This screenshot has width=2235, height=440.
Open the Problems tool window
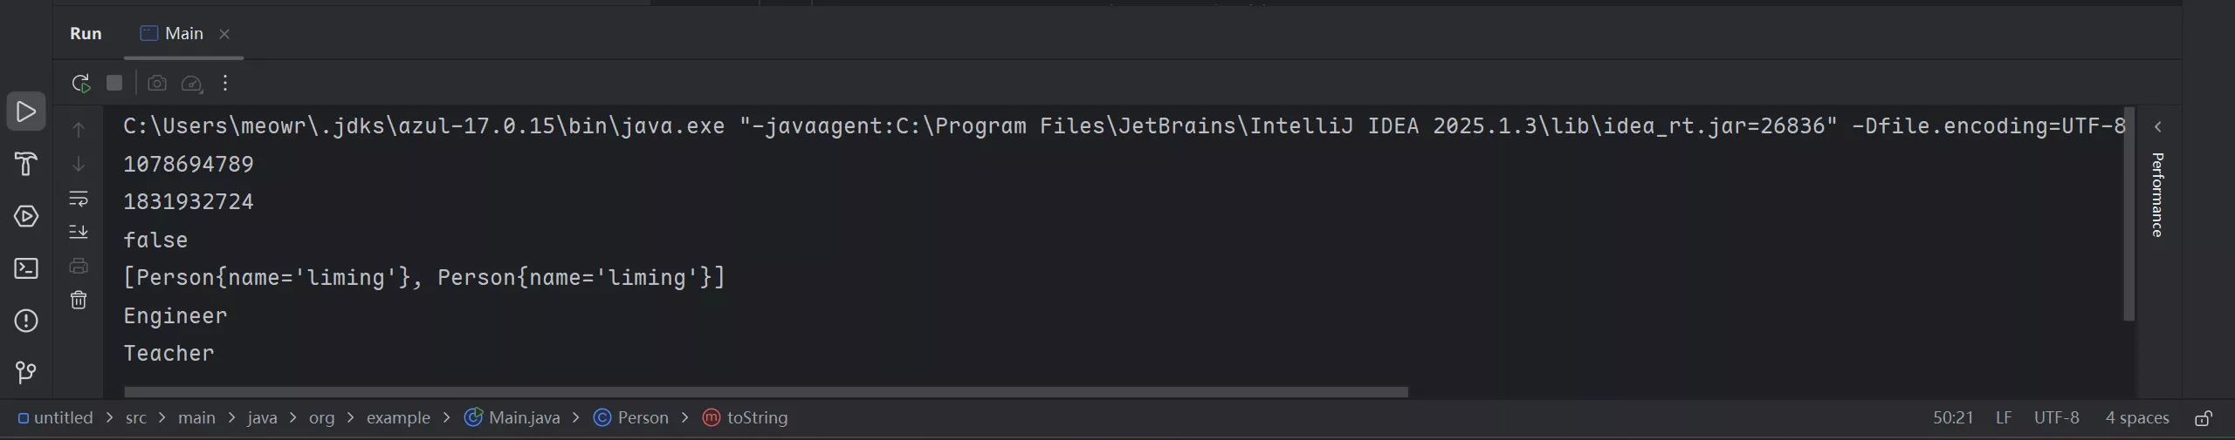(x=26, y=321)
